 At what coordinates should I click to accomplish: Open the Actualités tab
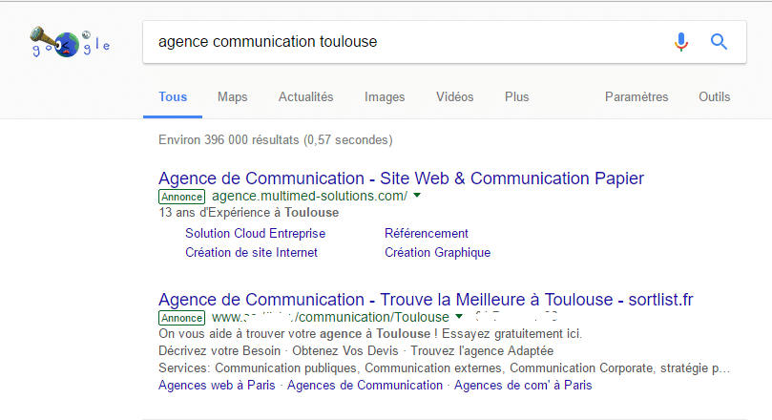coord(305,97)
